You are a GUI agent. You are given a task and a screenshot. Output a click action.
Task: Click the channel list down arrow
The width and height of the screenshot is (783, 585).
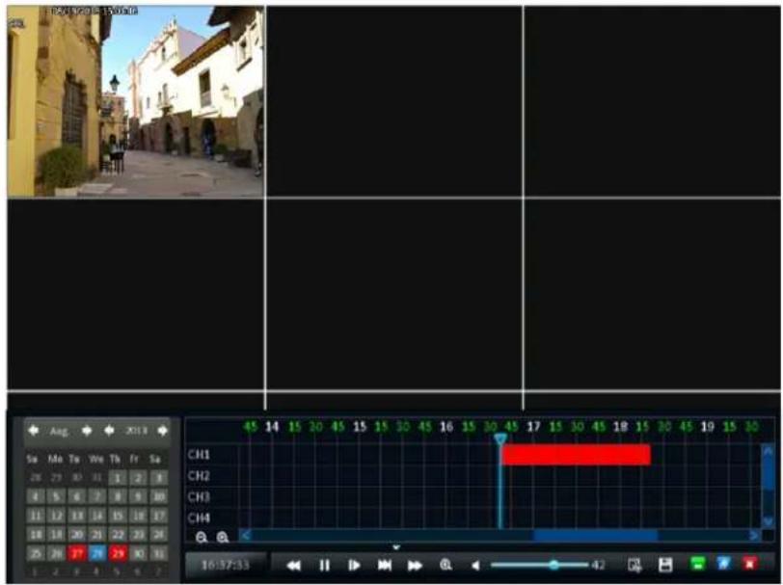pyautogui.click(x=768, y=521)
